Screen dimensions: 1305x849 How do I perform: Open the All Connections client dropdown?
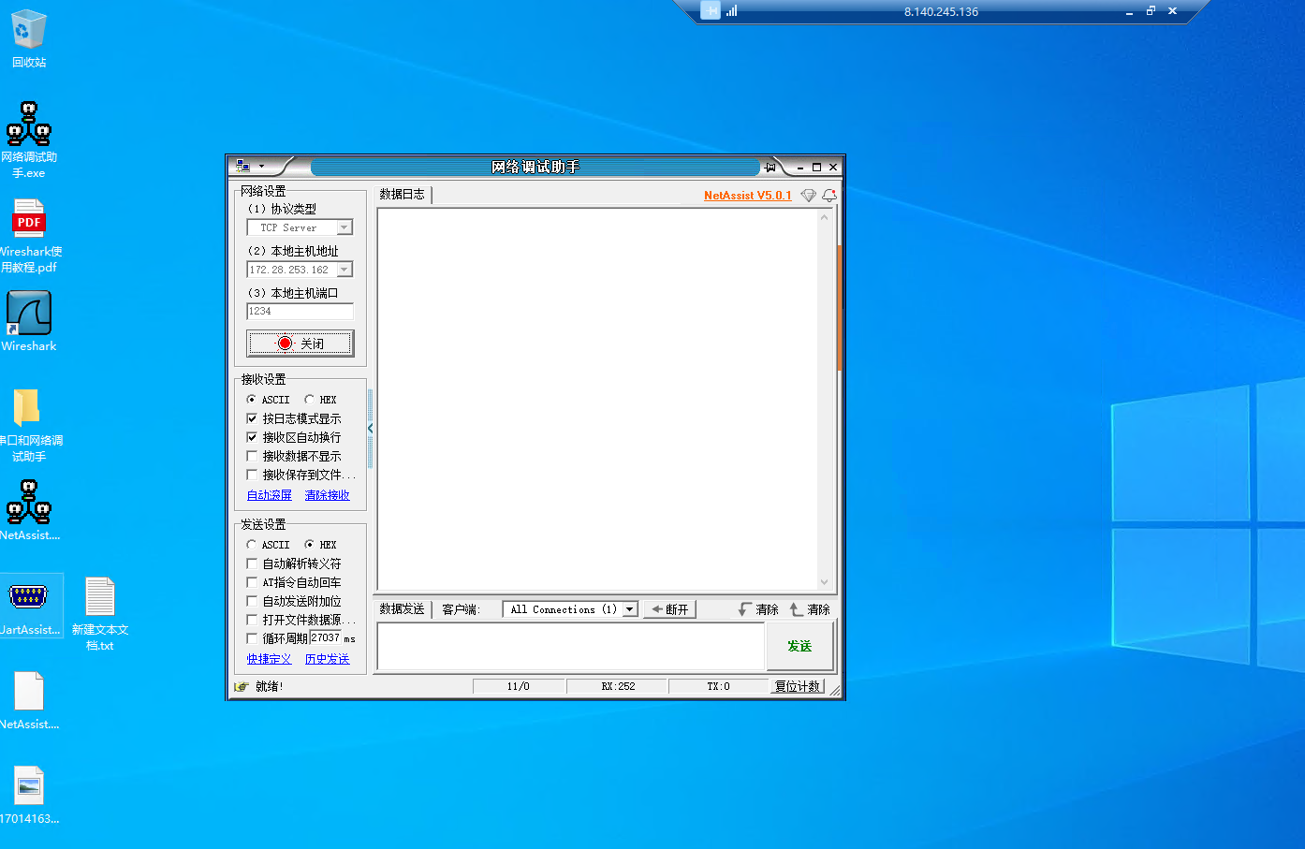pyautogui.click(x=630, y=609)
